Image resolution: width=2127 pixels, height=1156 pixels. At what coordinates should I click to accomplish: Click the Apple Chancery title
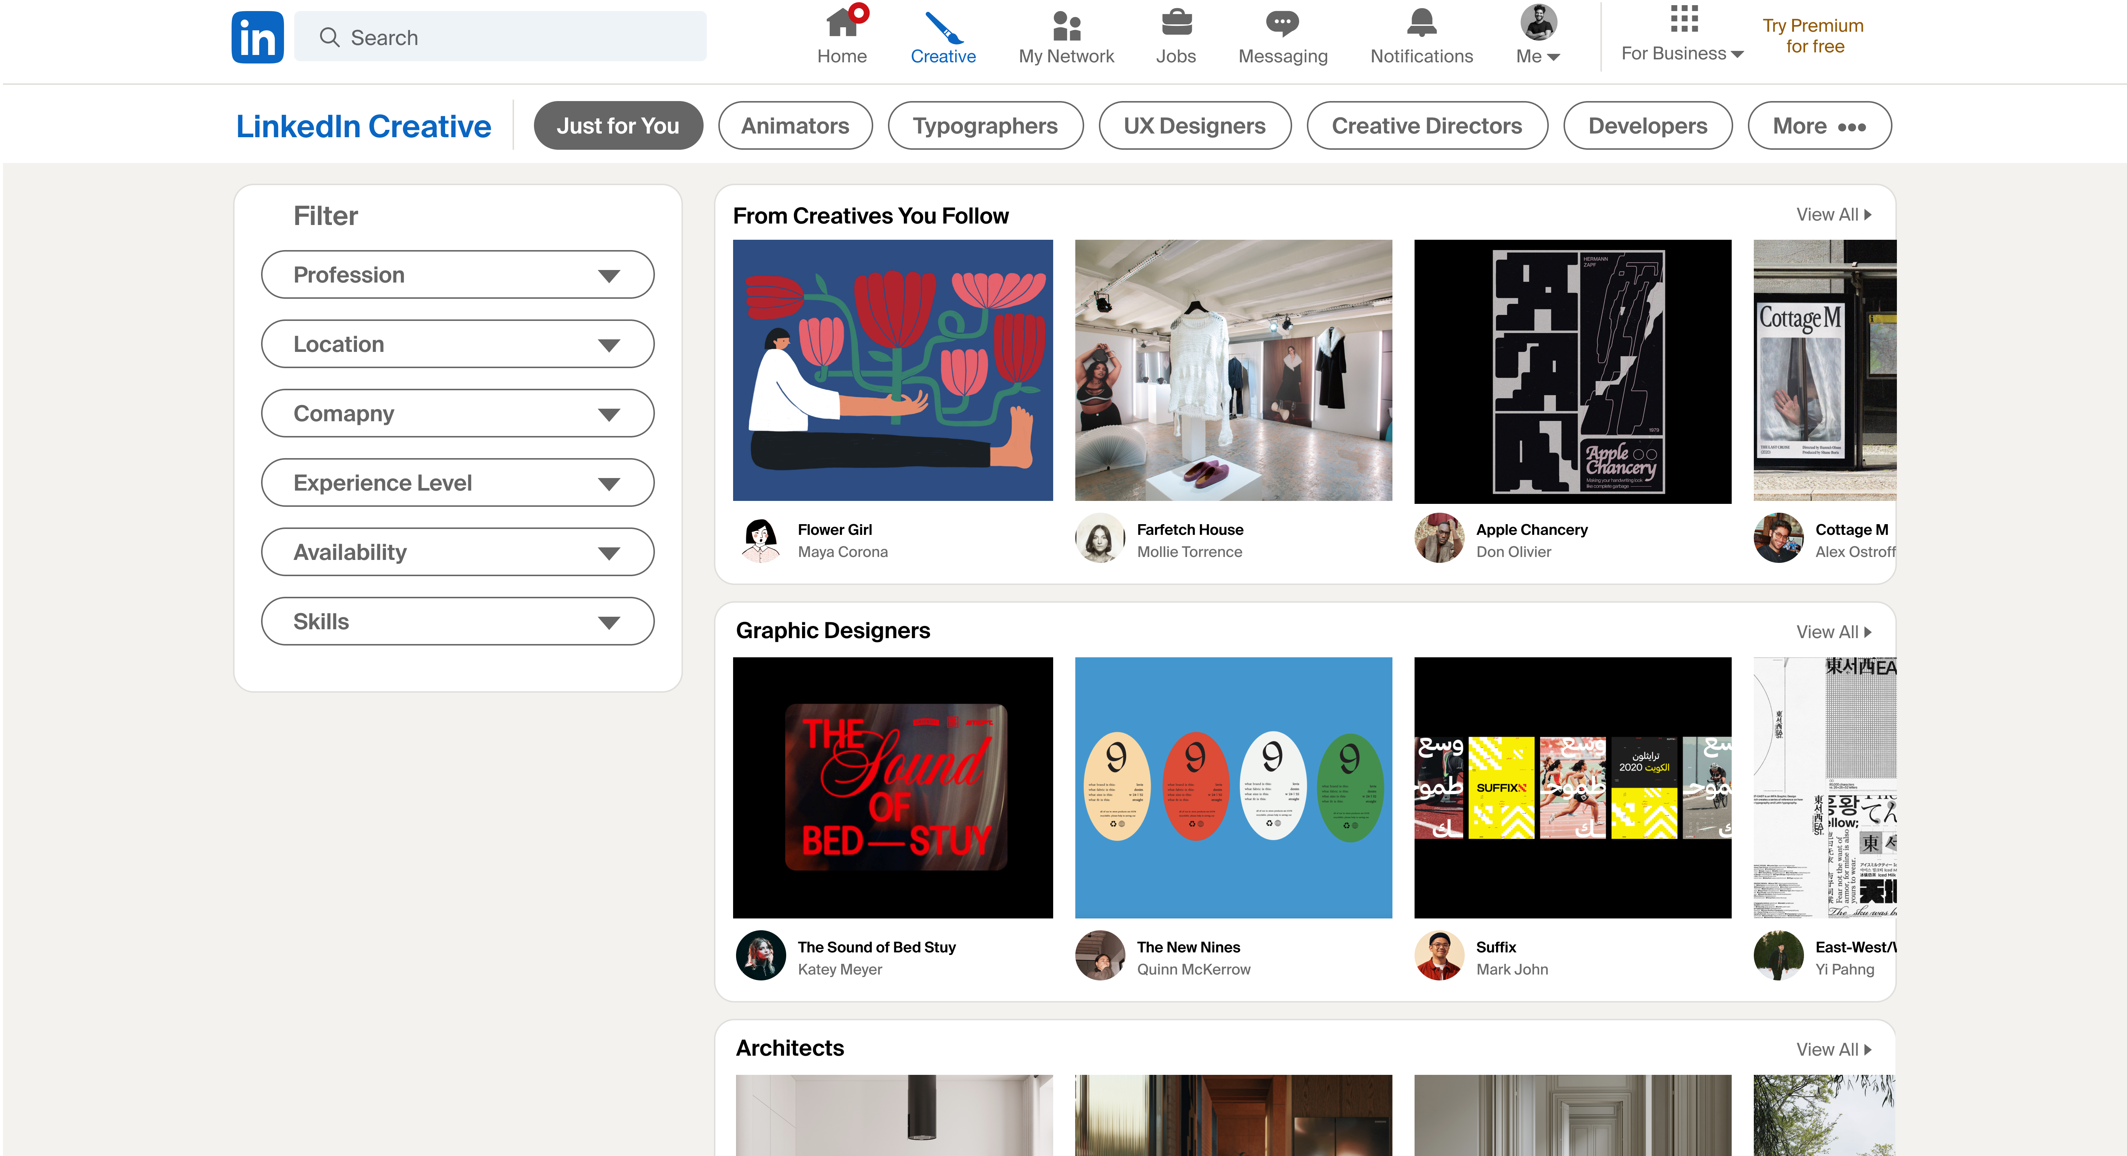tap(1532, 530)
